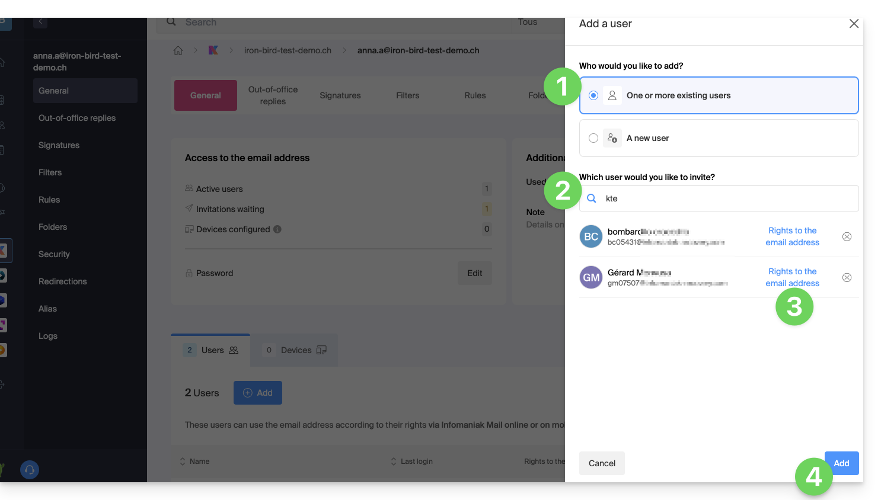Select 'One or more existing users' radio option
This screenshot has height=500, width=881.
point(593,95)
